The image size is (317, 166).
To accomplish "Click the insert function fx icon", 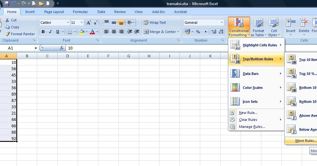I will pos(62,48).
